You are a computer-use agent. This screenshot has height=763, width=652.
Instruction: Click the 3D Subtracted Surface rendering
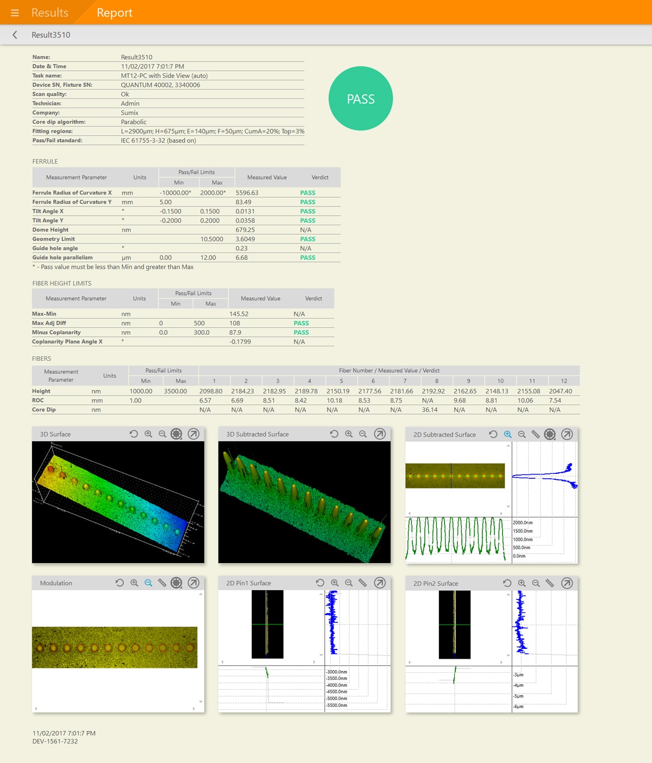tap(304, 502)
